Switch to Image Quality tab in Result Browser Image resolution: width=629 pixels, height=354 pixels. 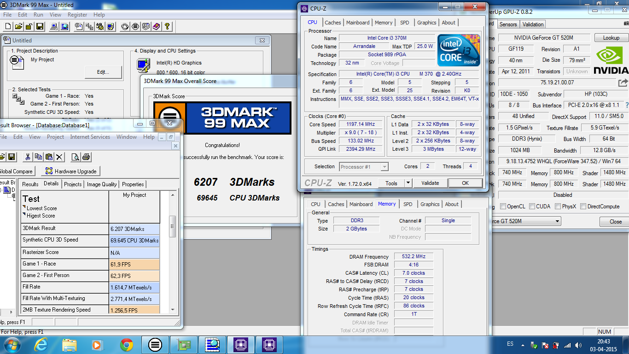pyautogui.click(x=102, y=184)
